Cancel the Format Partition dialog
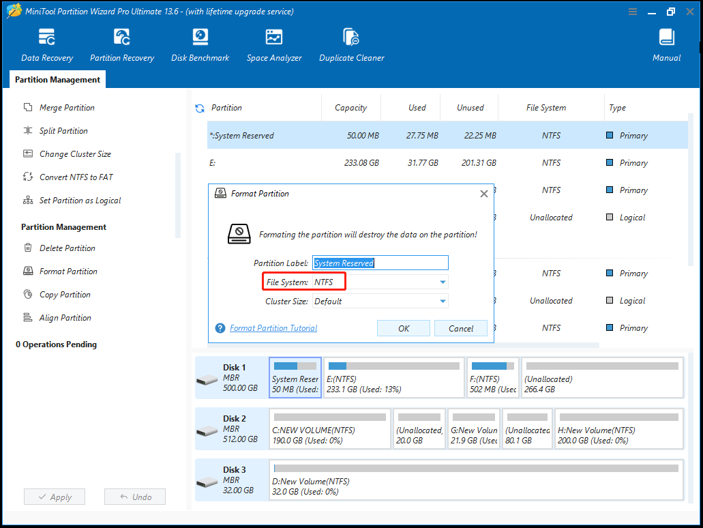This screenshot has width=703, height=528. click(461, 328)
